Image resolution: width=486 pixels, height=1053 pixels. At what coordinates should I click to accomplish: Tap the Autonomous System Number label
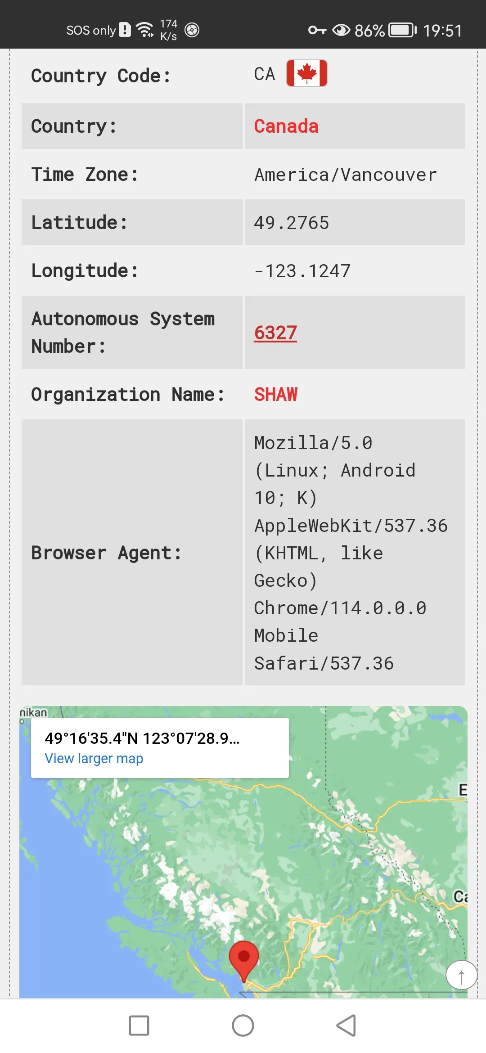click(123, 333)
